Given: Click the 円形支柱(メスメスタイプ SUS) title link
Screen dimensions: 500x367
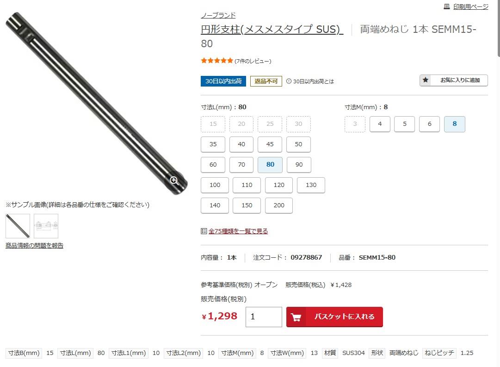Looking at the screenshot, I should pyautogui.click(x=272, y=29).
